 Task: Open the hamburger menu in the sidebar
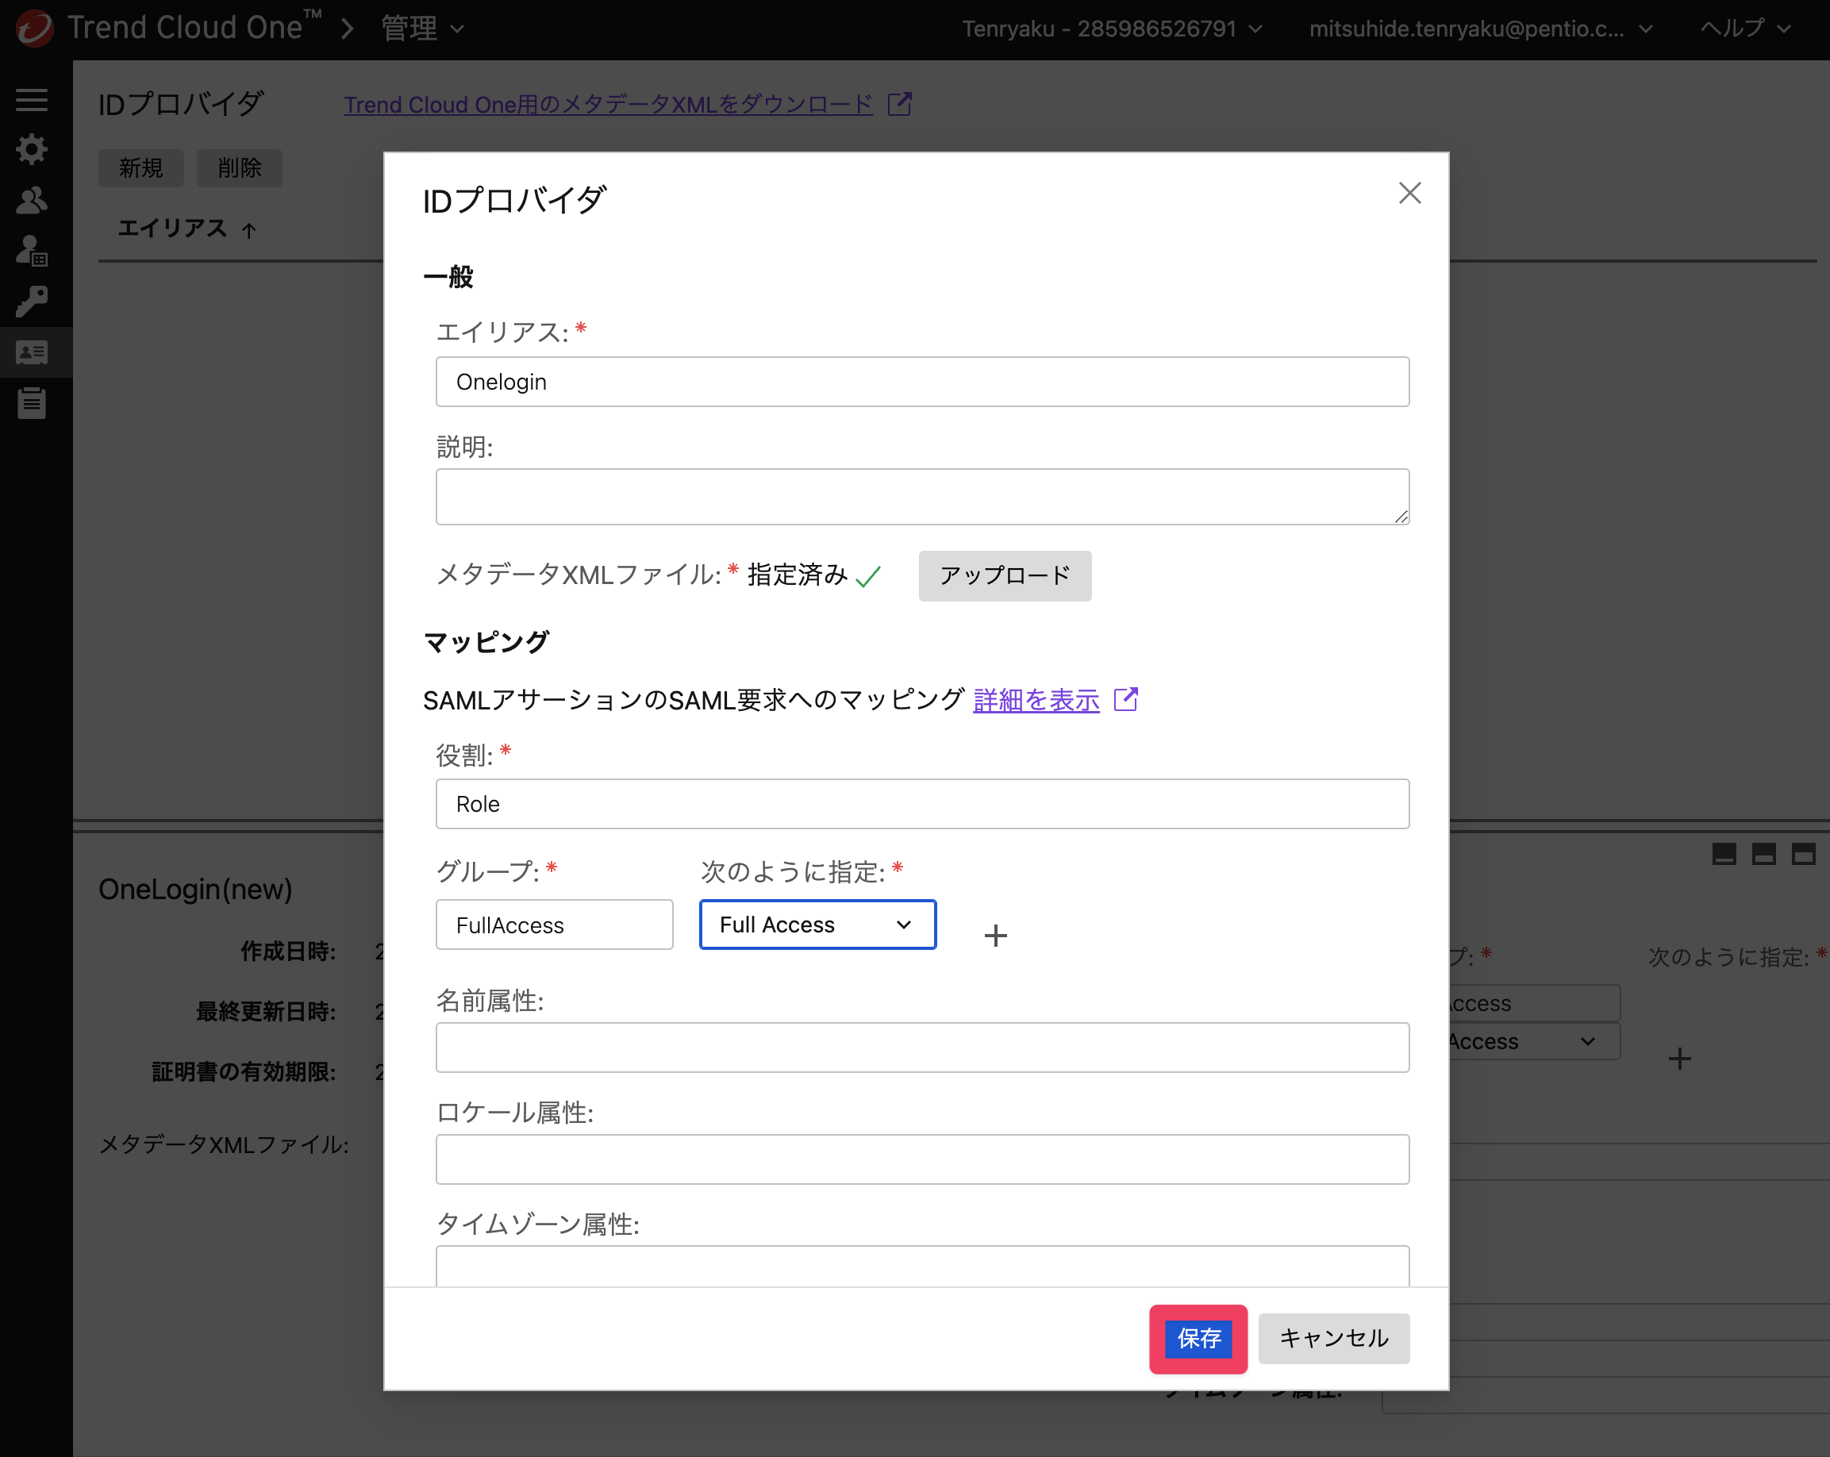point(32,100)
